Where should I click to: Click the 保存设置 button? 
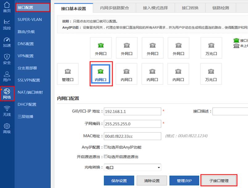[x=119, y=181]
